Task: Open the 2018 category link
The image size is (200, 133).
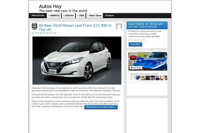Action: point(36,33)
